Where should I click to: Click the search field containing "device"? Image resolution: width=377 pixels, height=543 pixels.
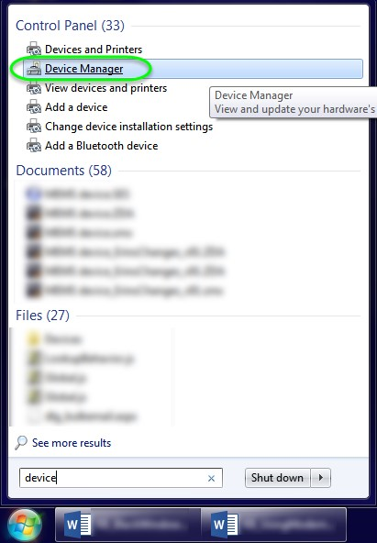pyautogui.click(x=121, y=478)
